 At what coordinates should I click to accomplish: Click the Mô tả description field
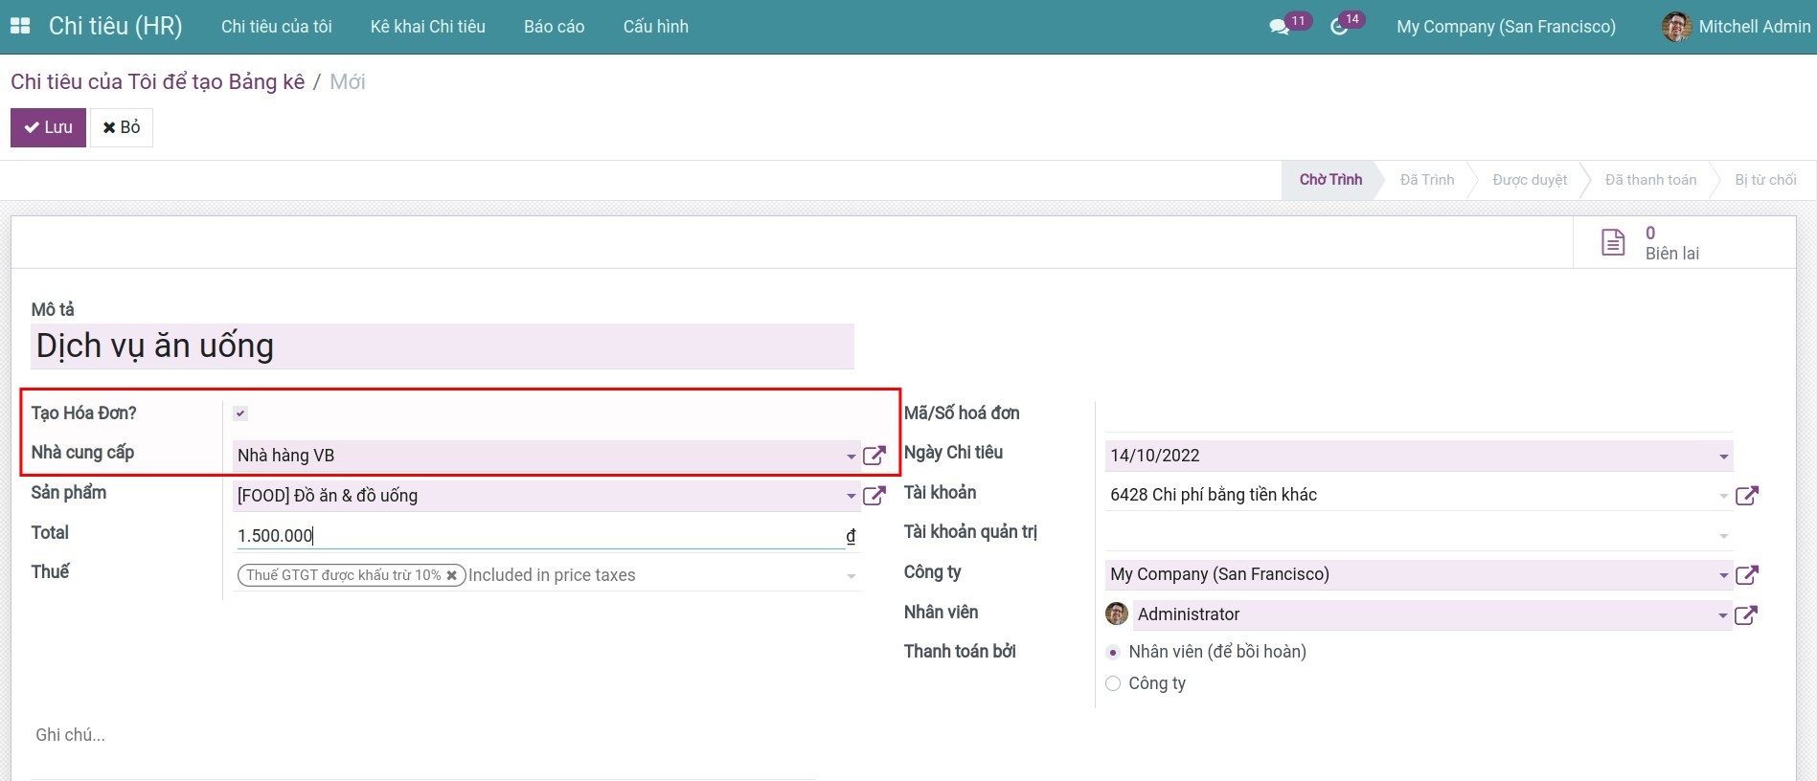[x=442, y=346]
